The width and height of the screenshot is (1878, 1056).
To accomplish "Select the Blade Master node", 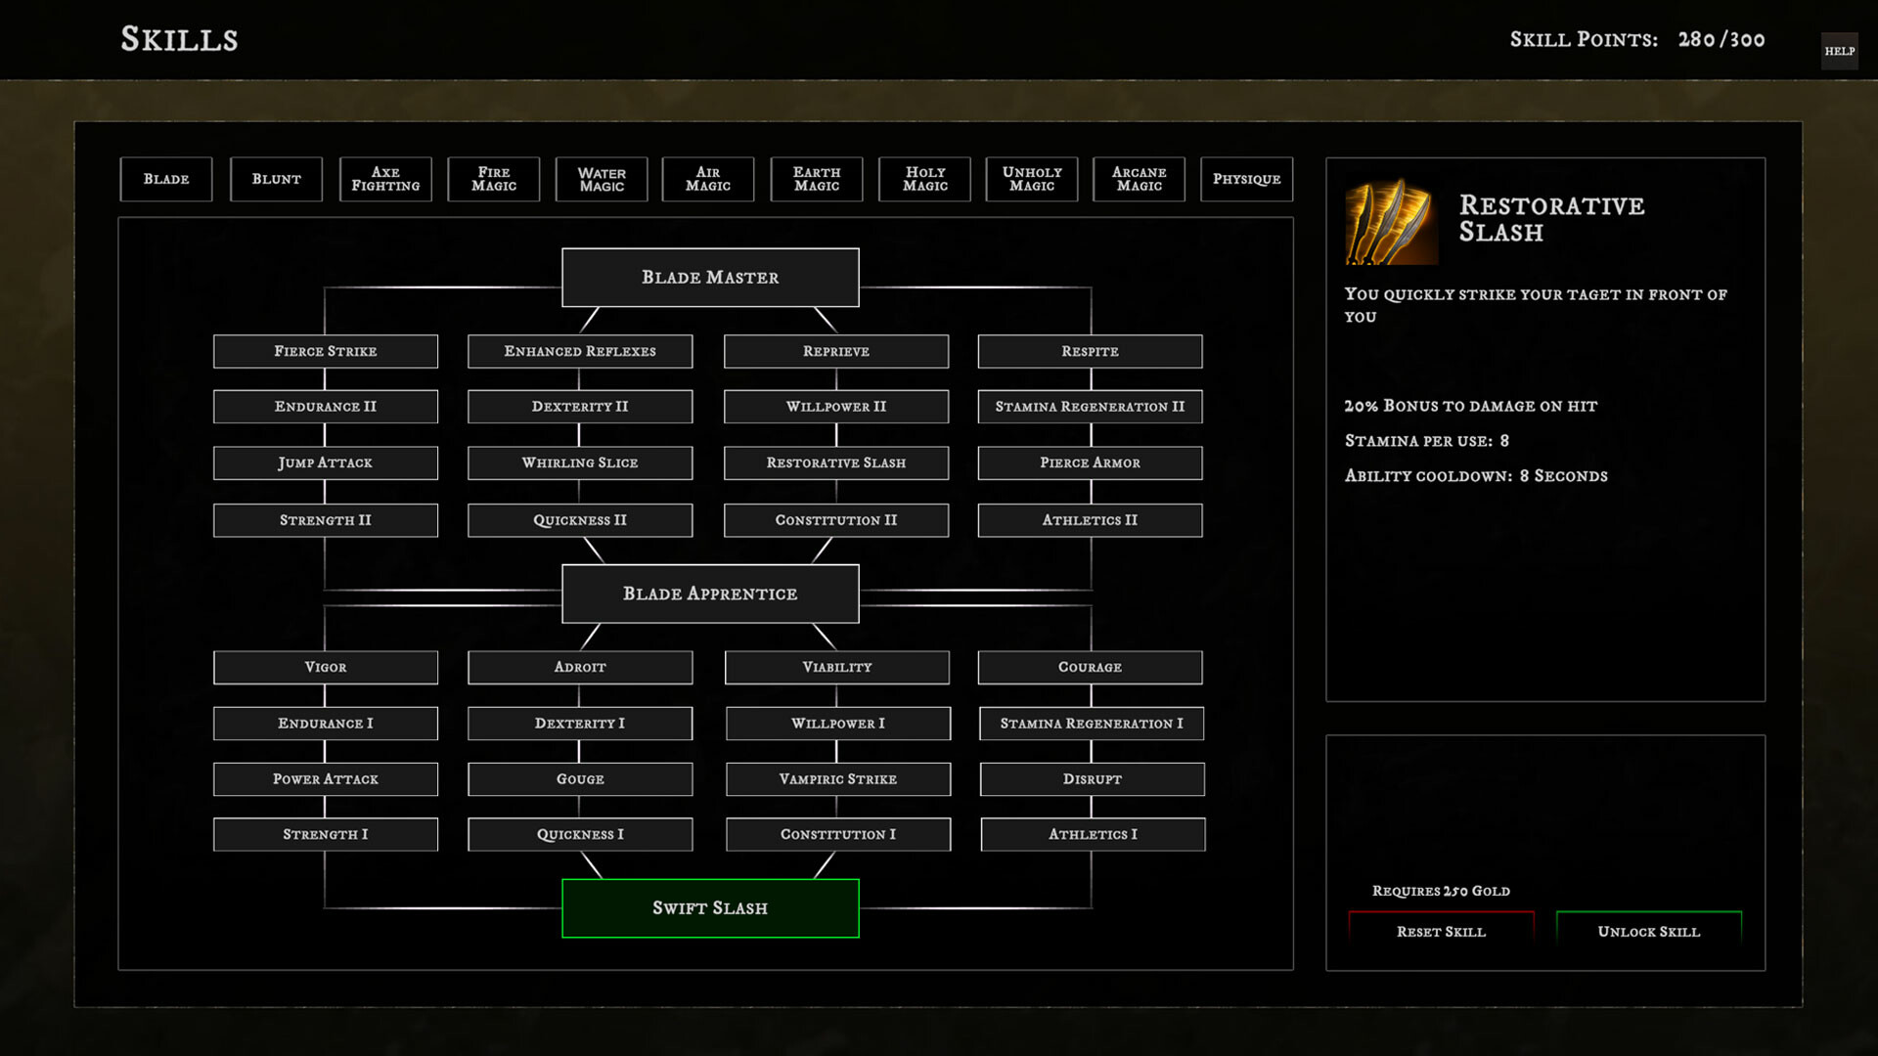I will tap(710, 278).
